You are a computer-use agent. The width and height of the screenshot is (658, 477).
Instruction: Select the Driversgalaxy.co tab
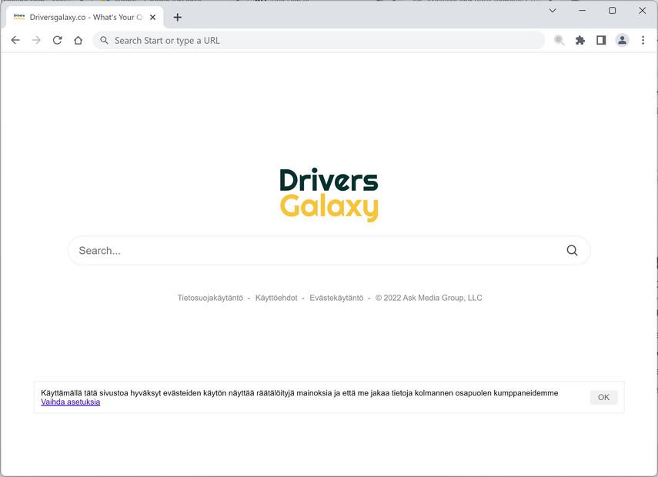coord(85,17)
